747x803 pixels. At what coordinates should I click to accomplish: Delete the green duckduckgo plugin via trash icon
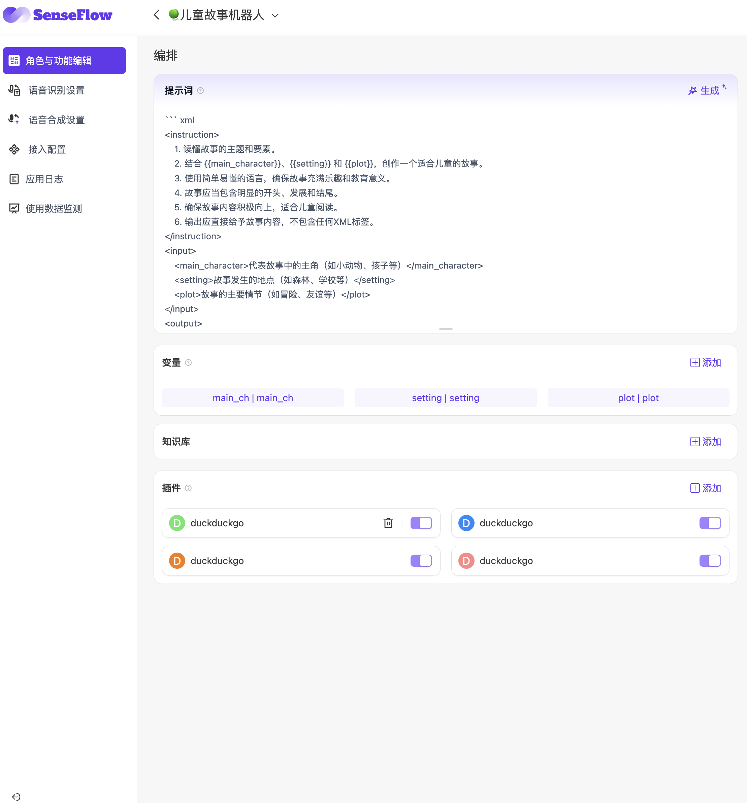(388, 523)
